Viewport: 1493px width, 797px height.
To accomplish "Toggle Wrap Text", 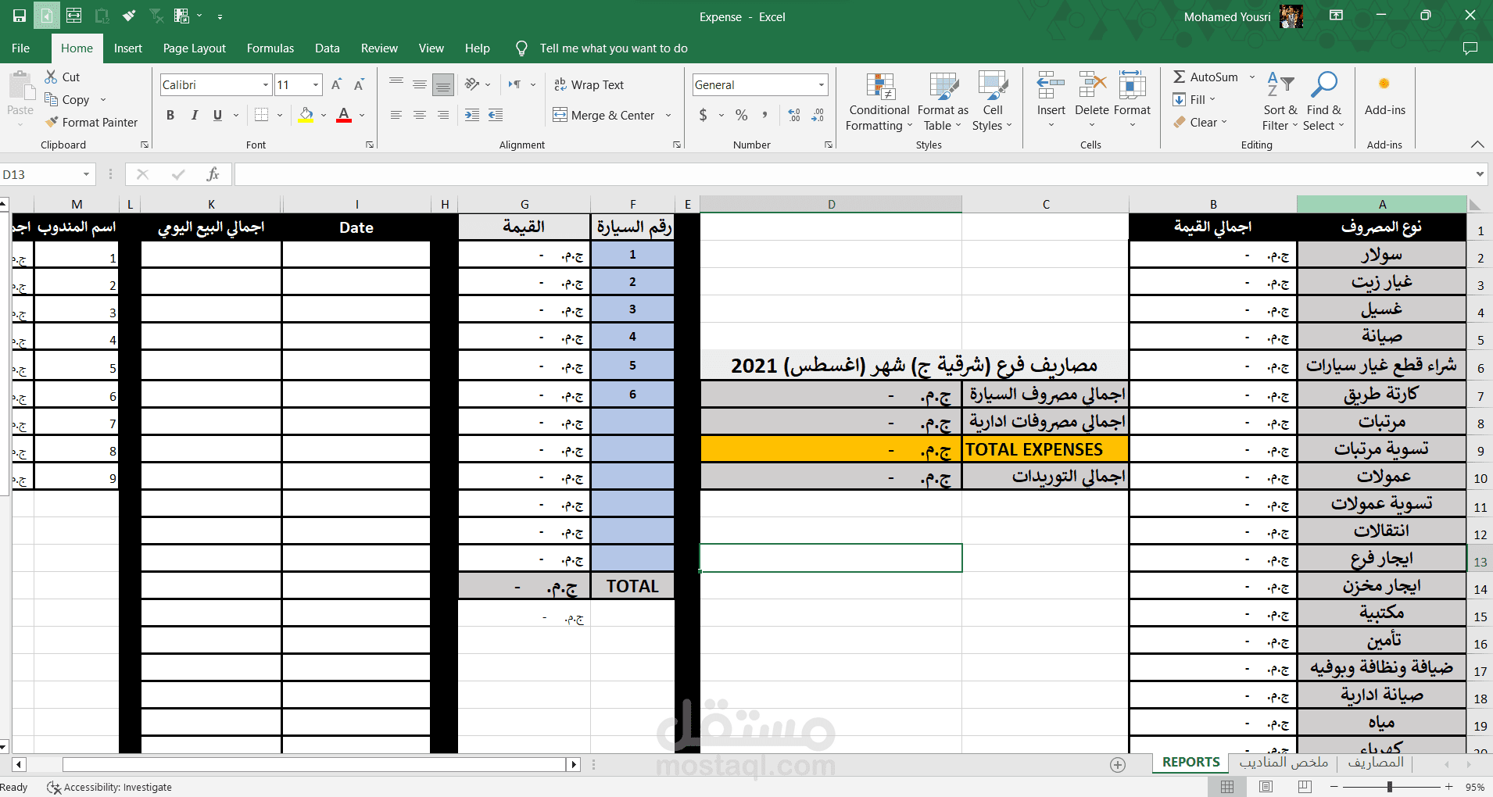I will pyautogui.click(x=589, y=84).
